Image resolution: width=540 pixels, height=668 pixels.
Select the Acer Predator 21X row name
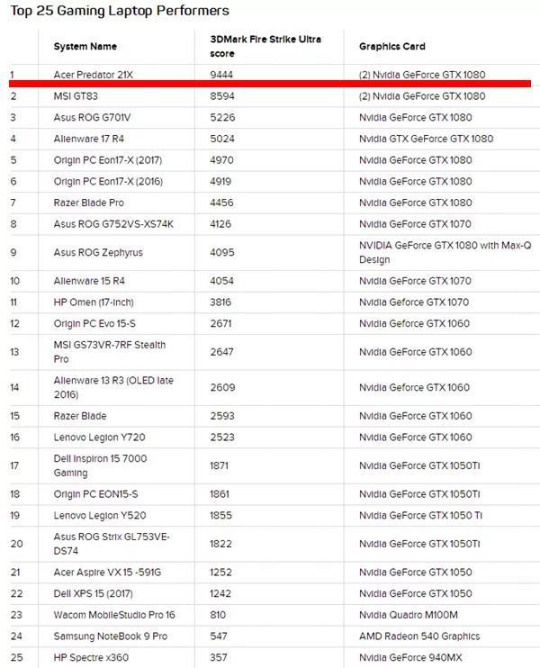coord(94,74)
